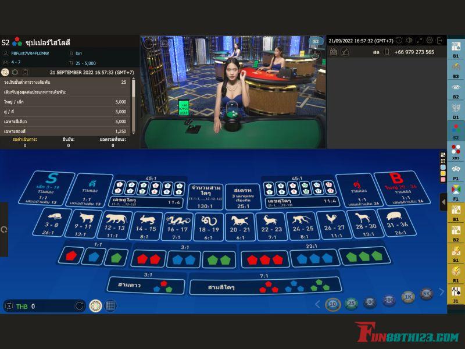
Task: Bet on the single red pentagon
Action: click(70, 256)
